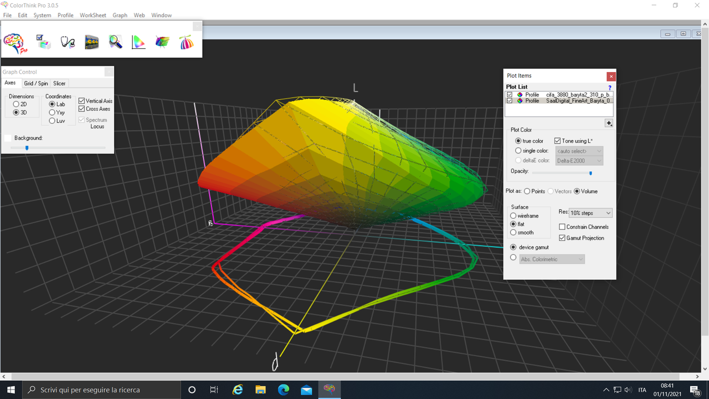Open the Edit menu
709x399 pixels.
[x=22, y=15]
